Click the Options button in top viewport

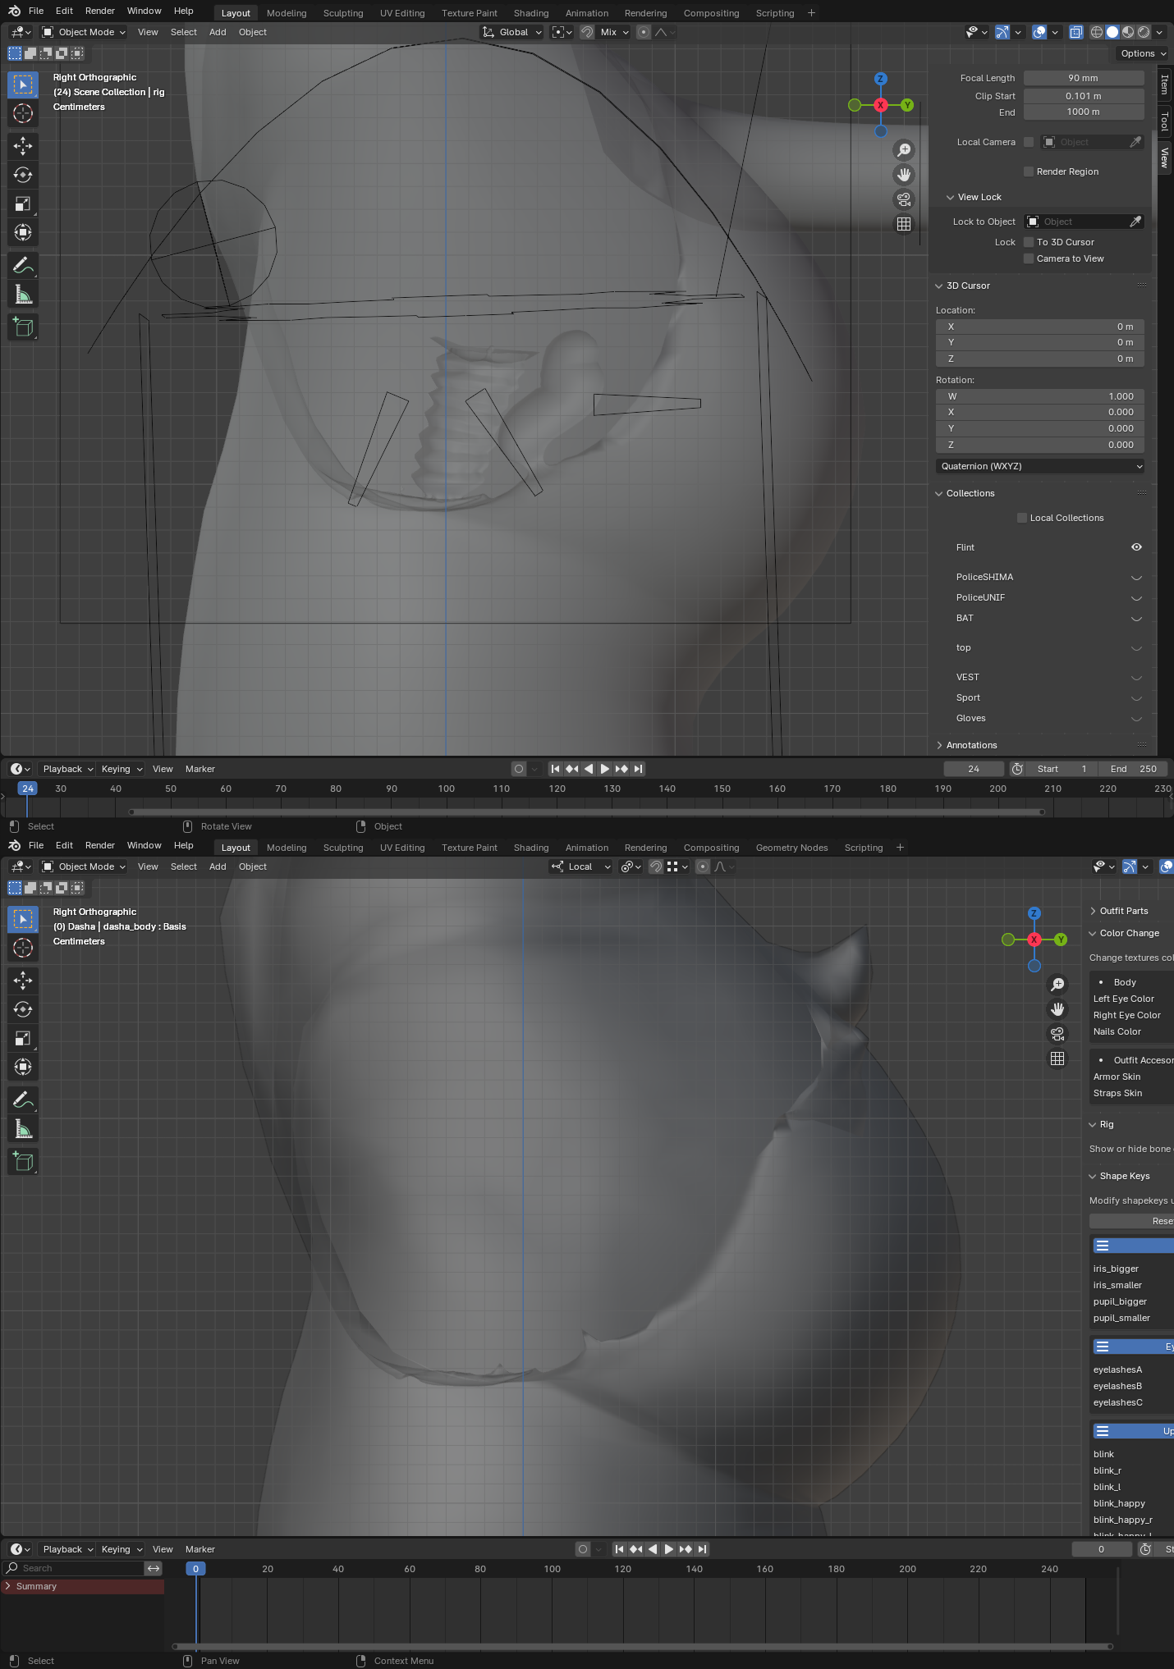coord(1143,53)
